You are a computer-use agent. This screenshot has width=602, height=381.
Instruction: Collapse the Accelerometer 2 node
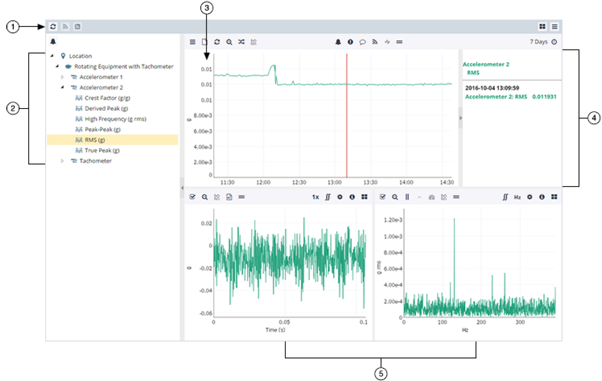pos(63,87)
